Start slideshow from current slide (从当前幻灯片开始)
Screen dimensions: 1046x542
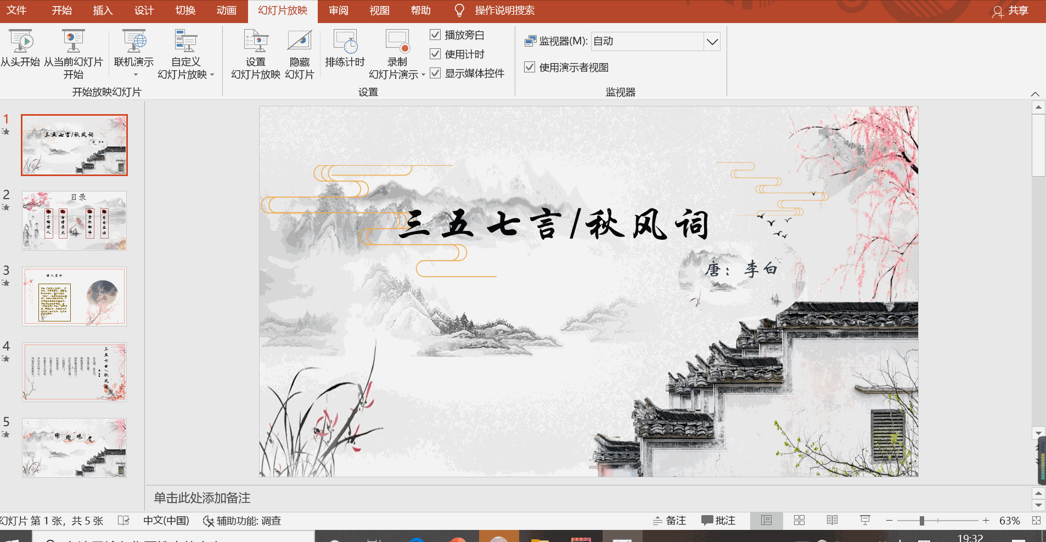coord(74,54)
